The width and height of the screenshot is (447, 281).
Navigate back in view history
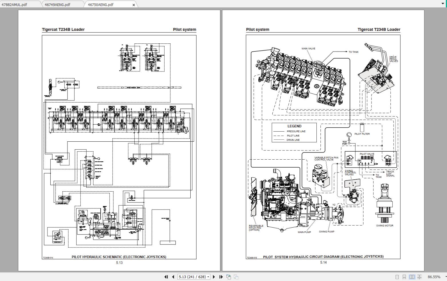228,277
